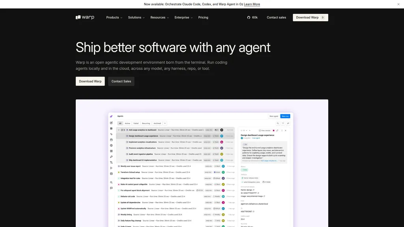Click the key icon in sidebar
Screen dimensions: 404x227
coord(111,157)
